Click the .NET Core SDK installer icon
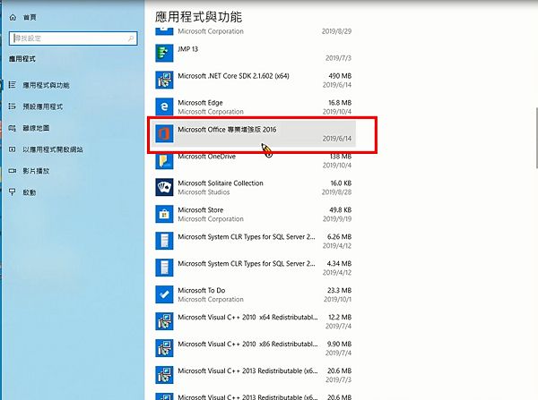 [x=165, y=80]
